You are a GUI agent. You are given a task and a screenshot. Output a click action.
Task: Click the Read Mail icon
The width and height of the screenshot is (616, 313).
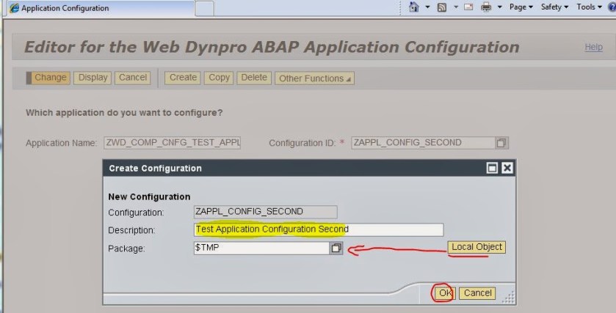(x=468, y=7)
